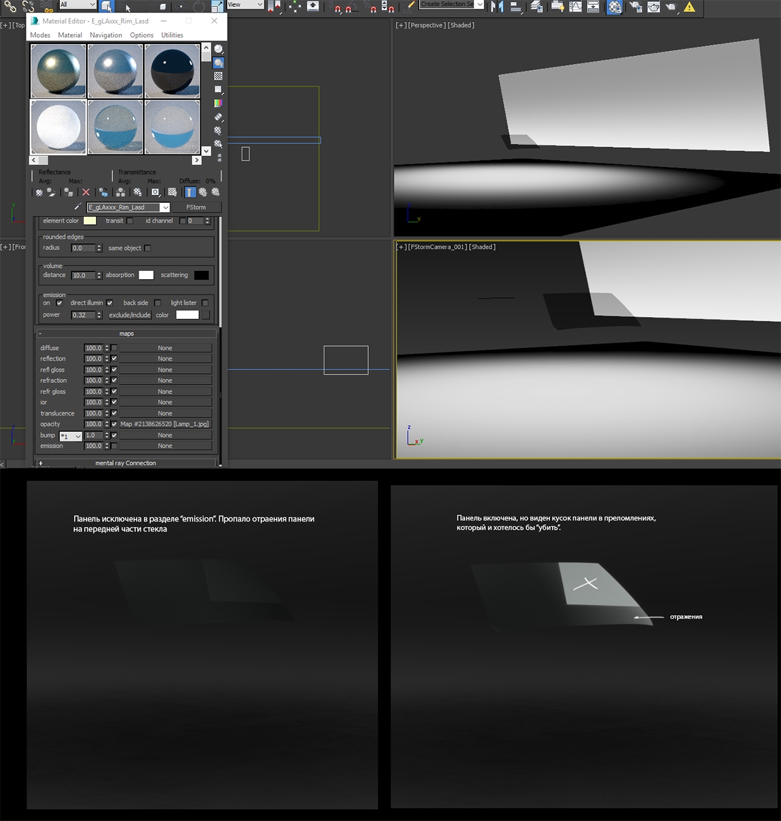Enable the emission 'back side' checkbox
This screenshot has width=781, height=821.
158,303
